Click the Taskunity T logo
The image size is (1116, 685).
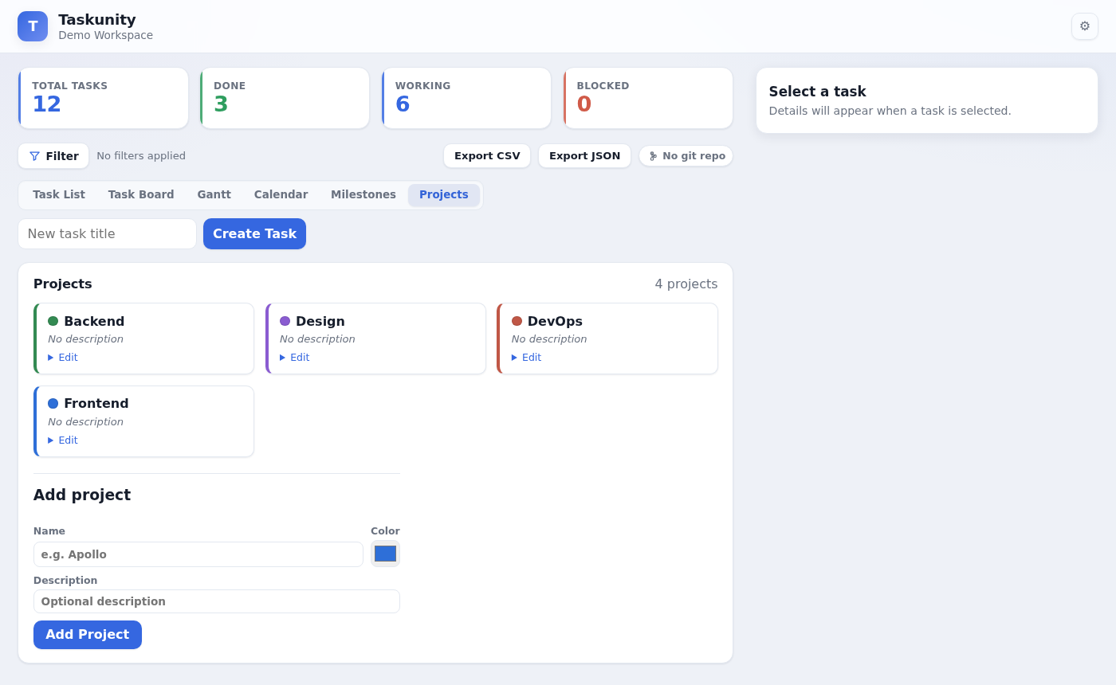click(x=33, y=26)
